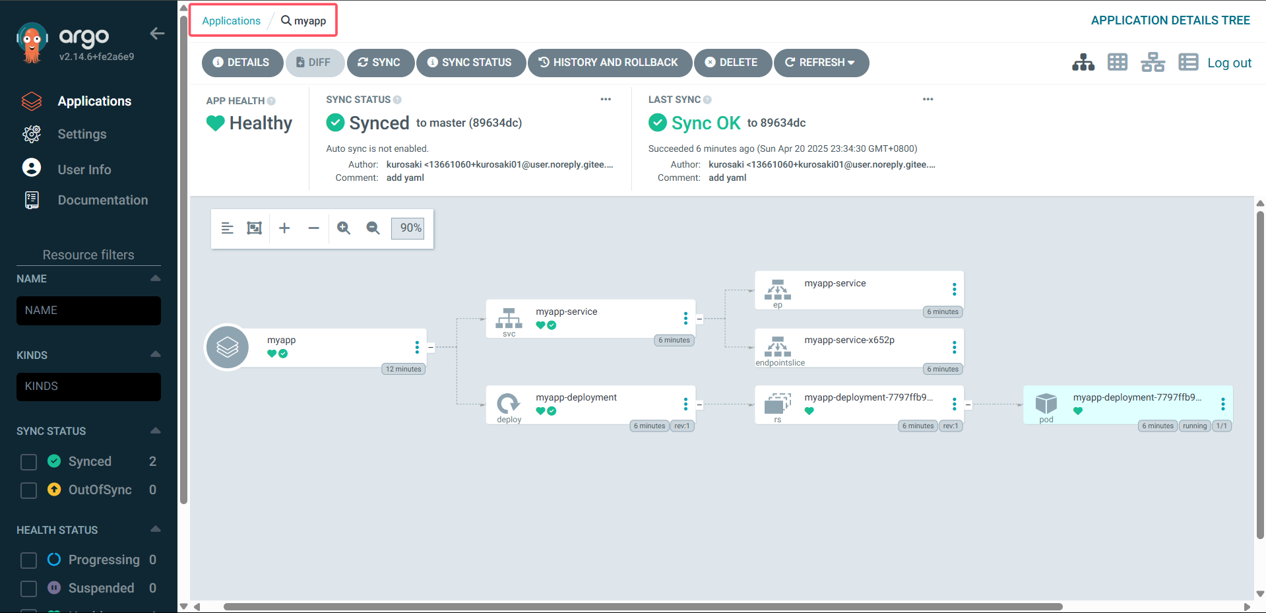1266x613 pixels.
Task: Click the myapp application icon in the graph
Action: click(228, 347)
